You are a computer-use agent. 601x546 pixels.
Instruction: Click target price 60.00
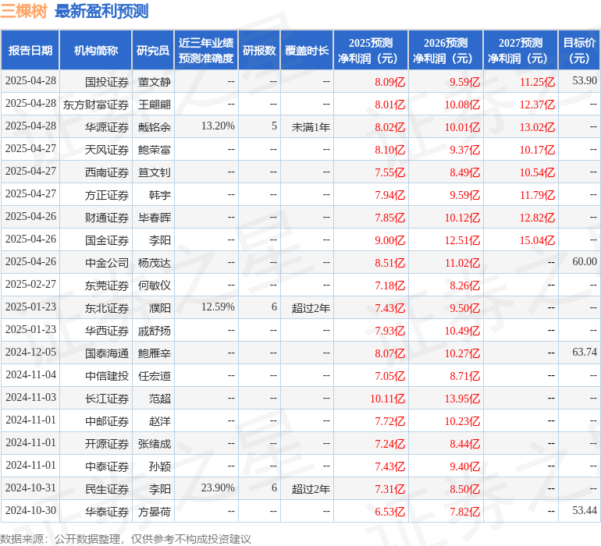click(x=585, y=261)
